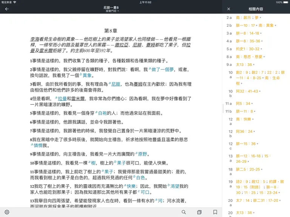Image resolution: width=290 pixels, height=217 pixels.
Task: Select verse 6 text 他跟我講話
Action: click(x=77, y=122)
